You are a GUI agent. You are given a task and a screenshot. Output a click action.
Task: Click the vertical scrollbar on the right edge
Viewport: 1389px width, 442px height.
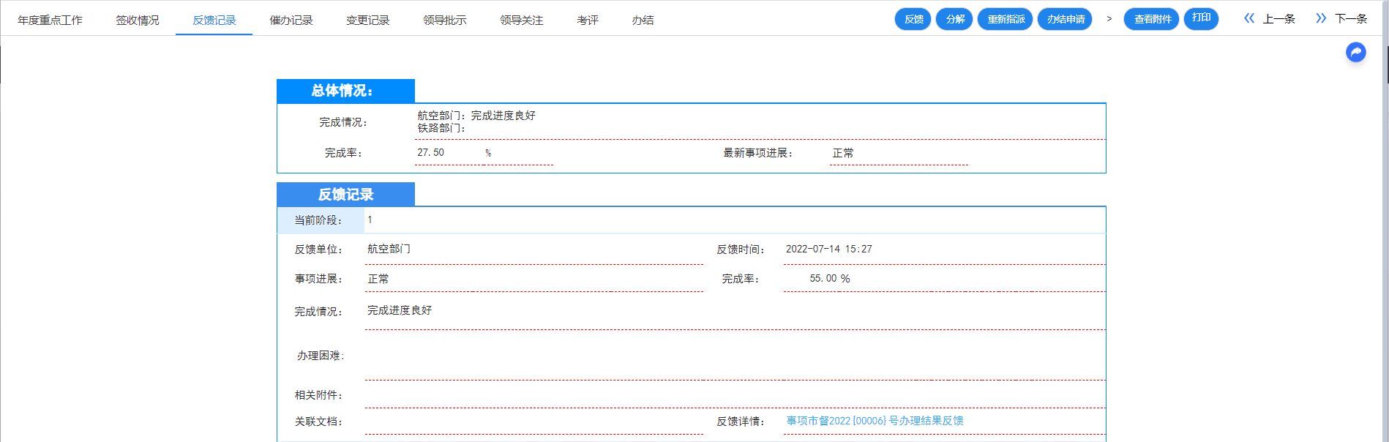tap(1386, 221)
